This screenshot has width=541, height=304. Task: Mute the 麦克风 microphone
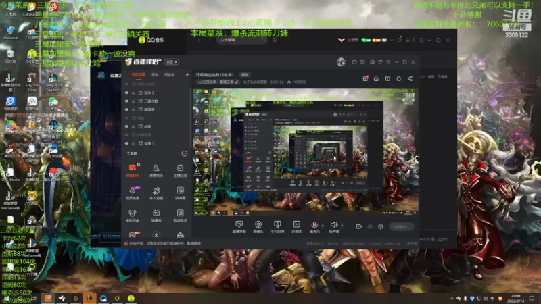pyautogui.click(x=314, y=227)
